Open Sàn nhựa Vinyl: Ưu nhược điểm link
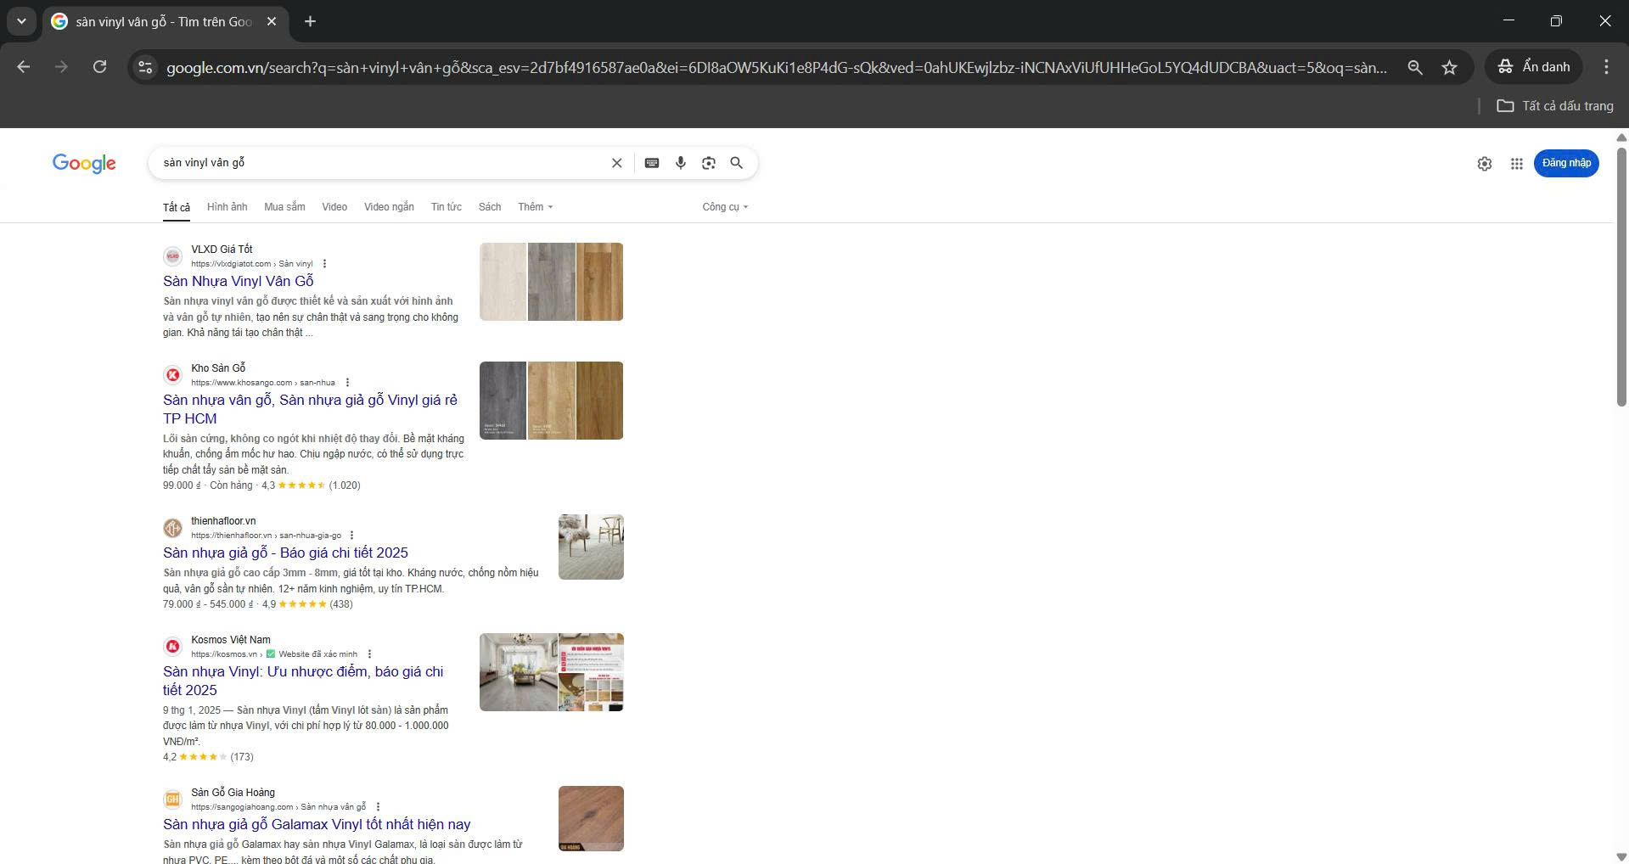The width and height of the screenshot is (1629, 864). (x=303, y=681)
